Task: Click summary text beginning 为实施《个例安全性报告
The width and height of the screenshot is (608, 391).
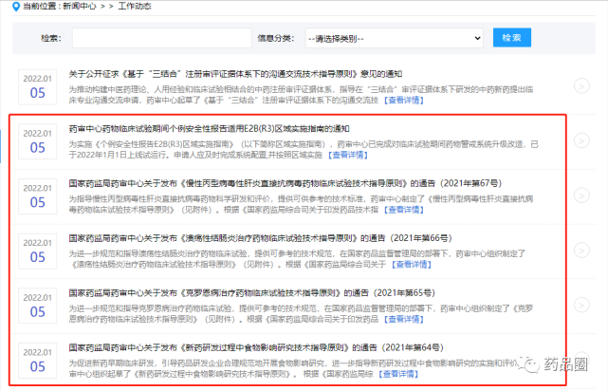Action: tap(304, 149)
